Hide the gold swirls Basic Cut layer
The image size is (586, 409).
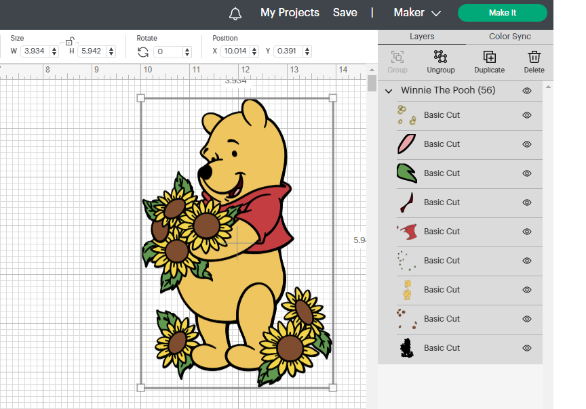click(527, 115)
